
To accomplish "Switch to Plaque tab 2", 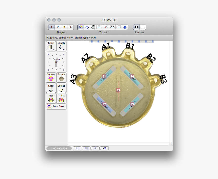I will (x=58, y=27).
